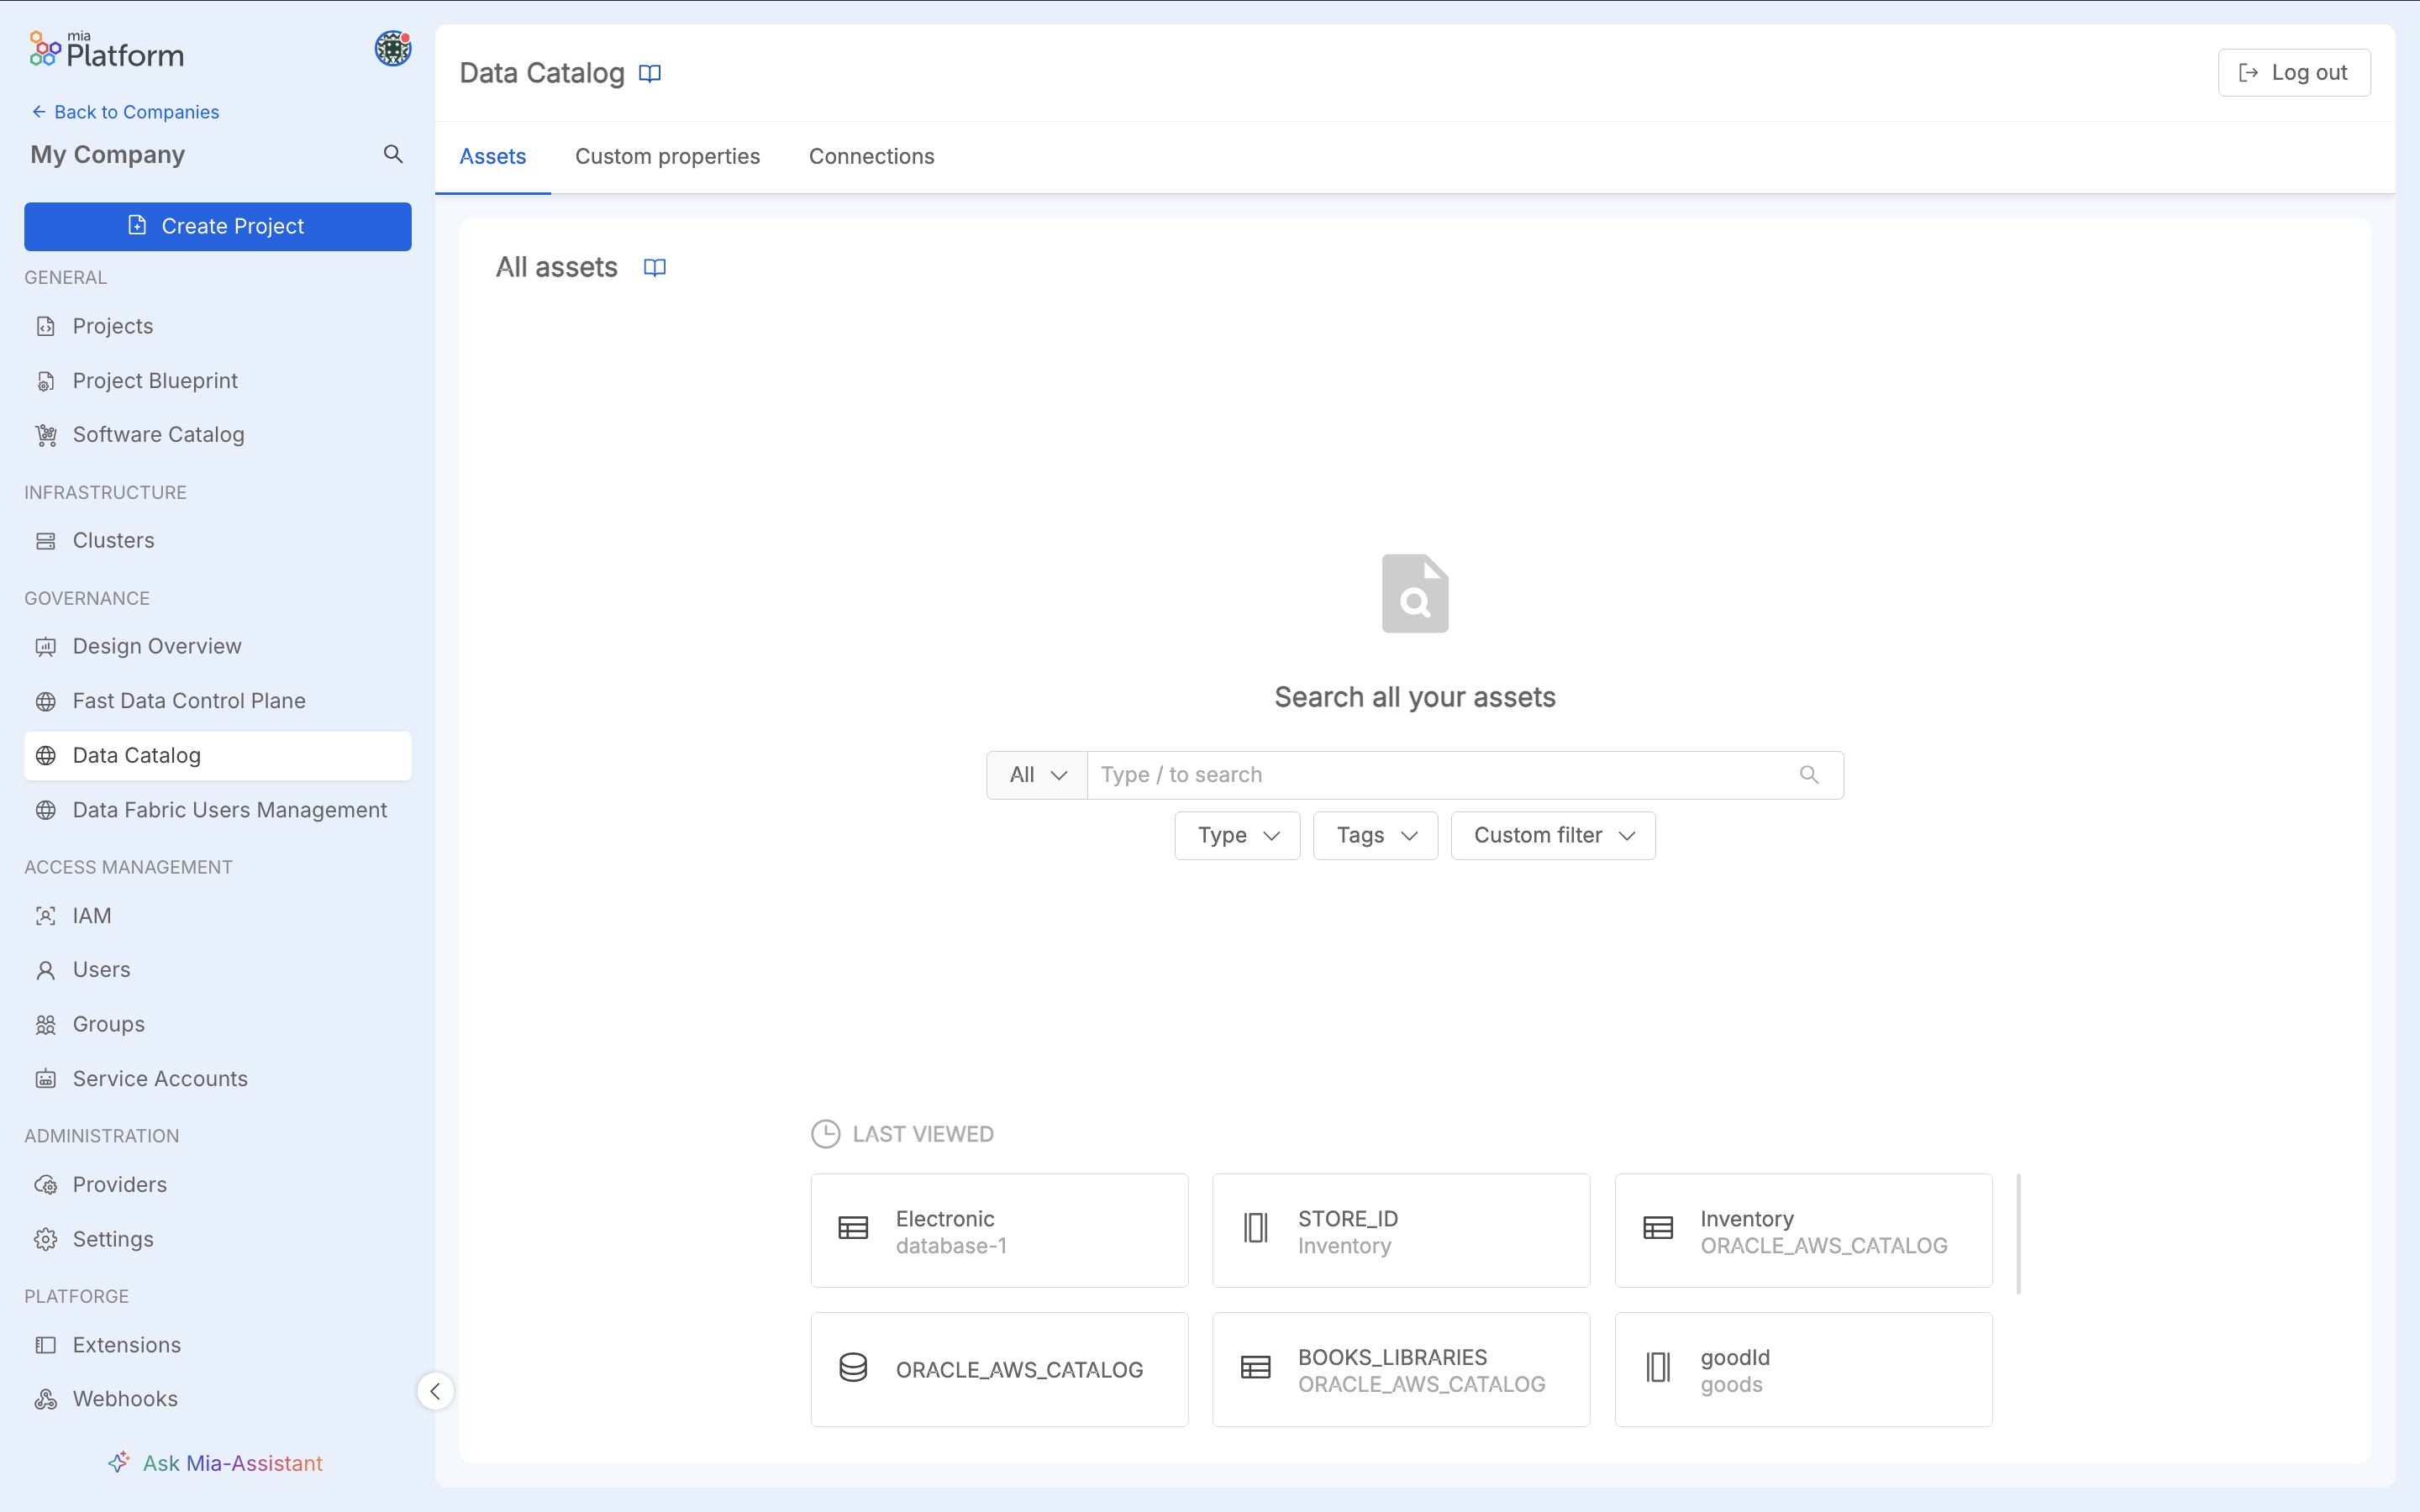Select the Electronic database-1 asset thumbnail
Viewport: 2420px width, 1512px height.
pyautogui.click(x=1000, y=1231)
